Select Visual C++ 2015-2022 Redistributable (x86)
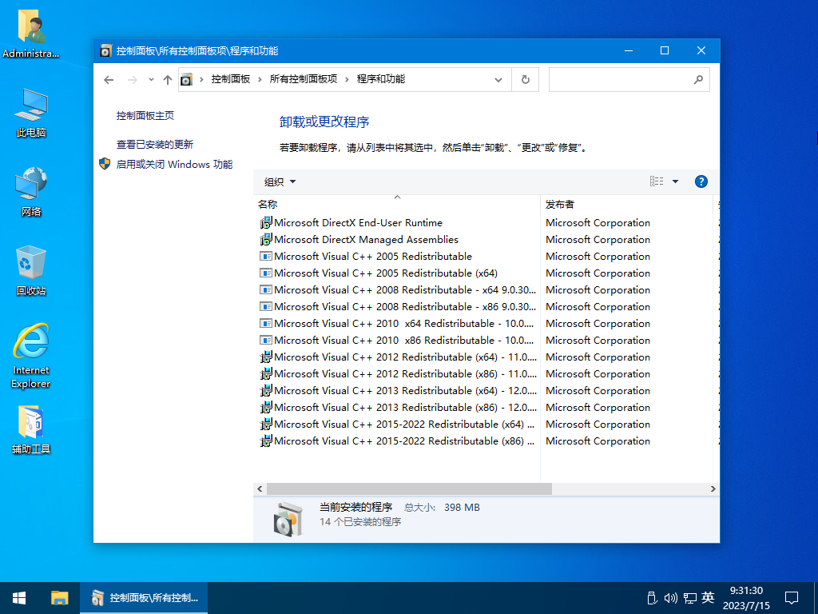The height and width of the screenshot is (614, 818). [x=396, y=441]
